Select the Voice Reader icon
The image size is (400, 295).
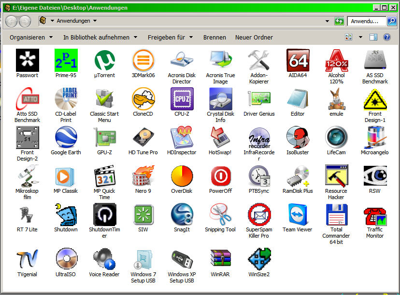[x=105, y=259]
